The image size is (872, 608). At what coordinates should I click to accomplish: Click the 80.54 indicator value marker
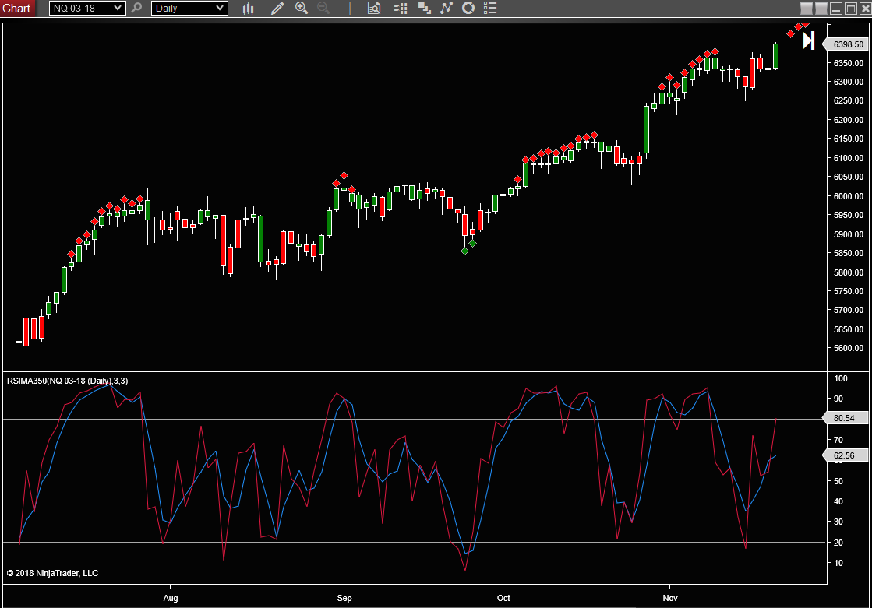point(845,418)
